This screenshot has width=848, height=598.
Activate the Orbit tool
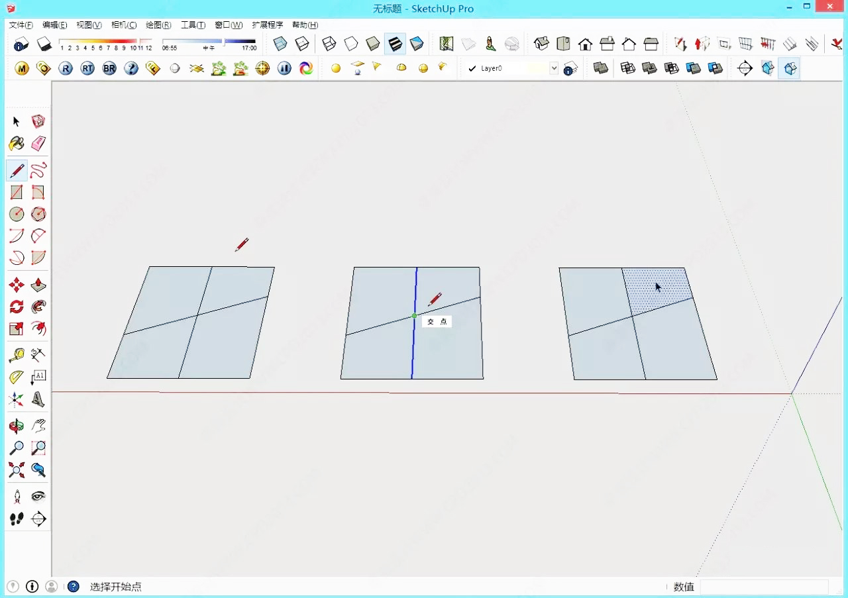click(x=17, y=426)
